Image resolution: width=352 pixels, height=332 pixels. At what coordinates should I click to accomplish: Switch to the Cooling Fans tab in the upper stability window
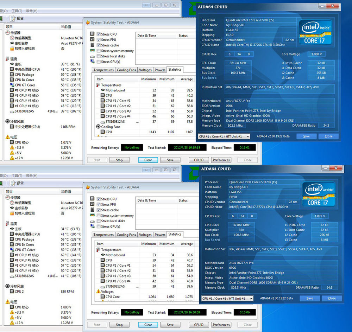126,70
